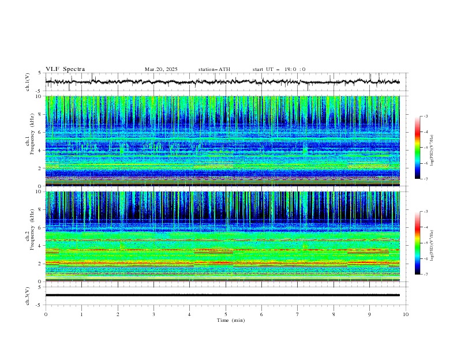Click the '5' tick on the time axis
This screenshot has width=457, height=353.
(x=226, y=314)
